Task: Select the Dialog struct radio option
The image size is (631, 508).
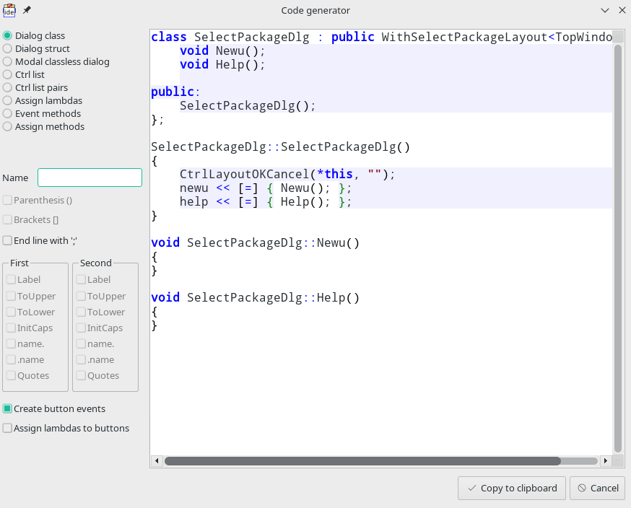Action: point(7,48)
